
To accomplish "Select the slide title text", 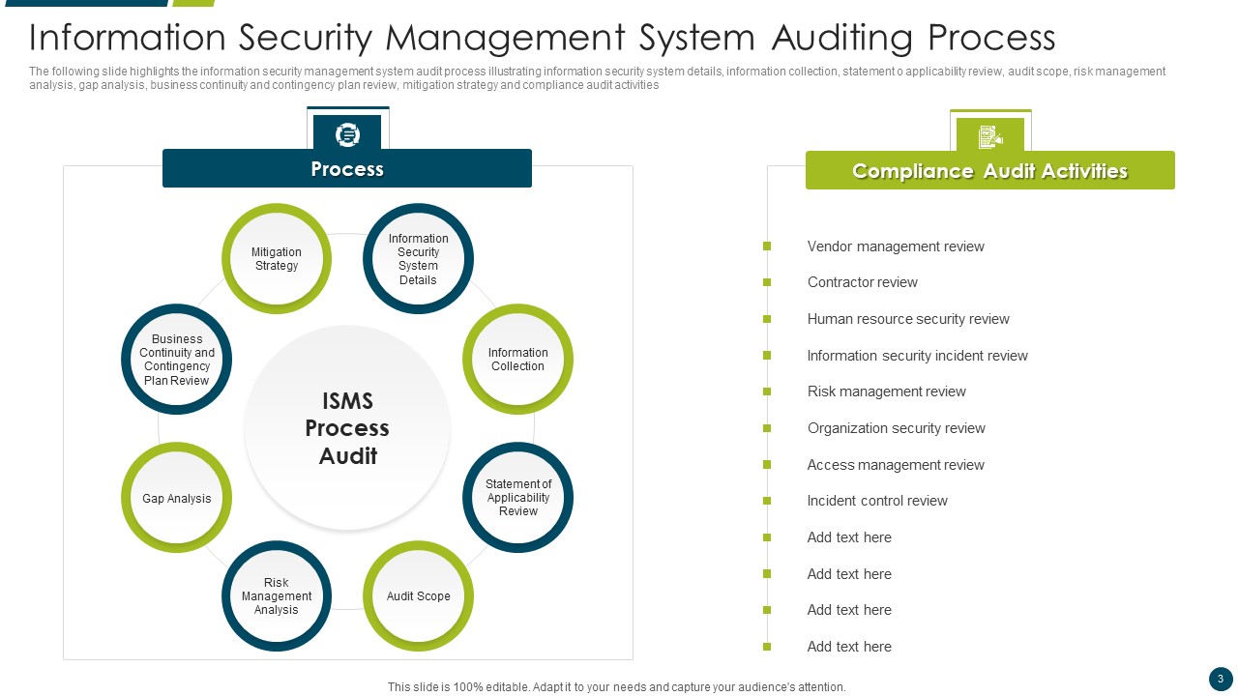I will (543, 38).
